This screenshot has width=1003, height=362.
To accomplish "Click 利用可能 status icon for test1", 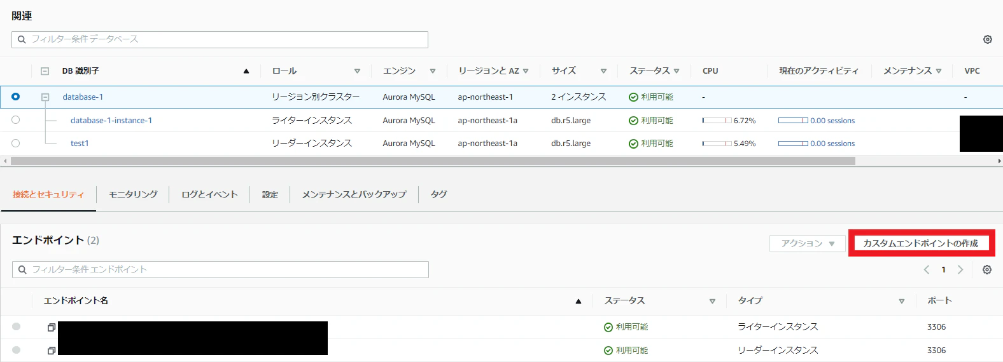I will (633, 144).
